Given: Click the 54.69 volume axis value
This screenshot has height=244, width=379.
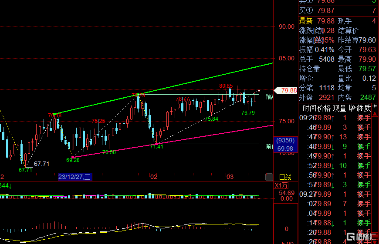Looking at the screenshot, I should click(x=286, y=193).
